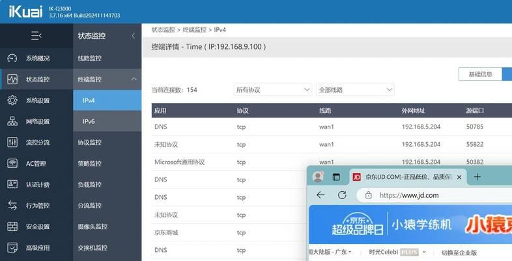512x261 pixels.
Task: Sort by 源端口 column header
Action: (x=475, y=110)
